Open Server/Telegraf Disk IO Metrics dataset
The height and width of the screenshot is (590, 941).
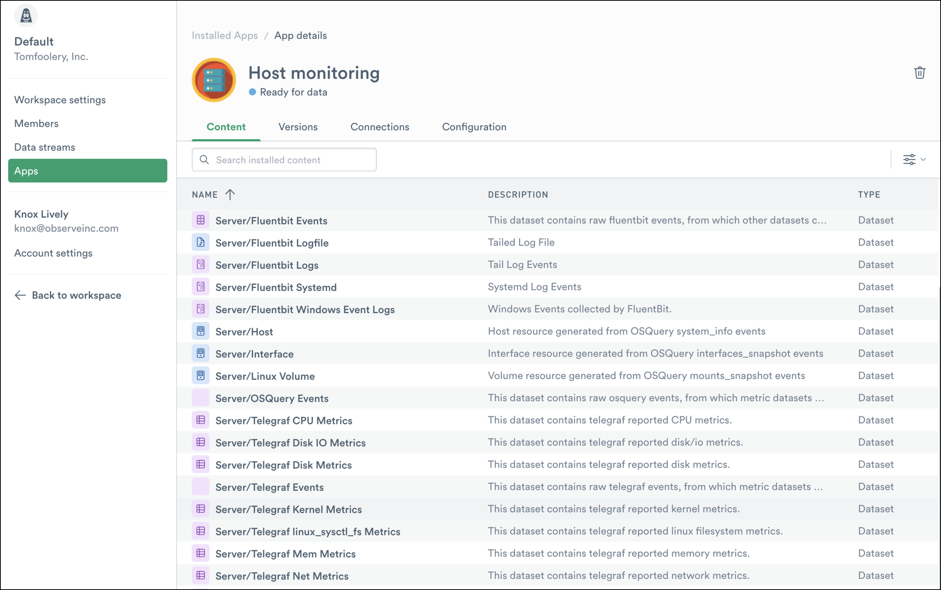coord(290,443)
